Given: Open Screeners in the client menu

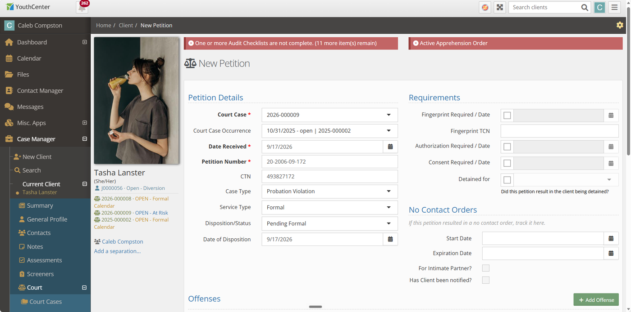Looking at the screenshot, I should point(40,274).
